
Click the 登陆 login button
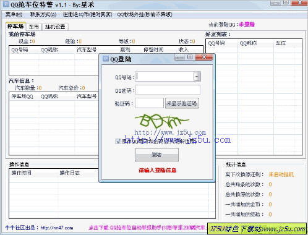(156, 155)
